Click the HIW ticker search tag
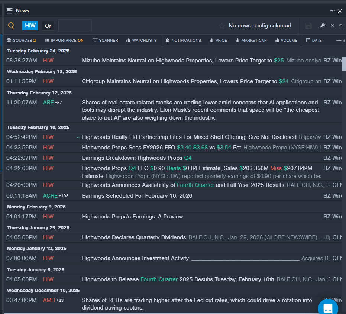346x314 pixels. (x=30, y=26)
